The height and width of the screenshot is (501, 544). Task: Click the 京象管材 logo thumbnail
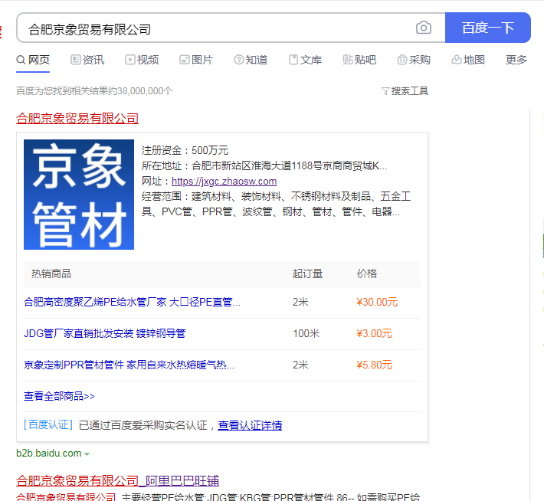[x=79, y=195]
